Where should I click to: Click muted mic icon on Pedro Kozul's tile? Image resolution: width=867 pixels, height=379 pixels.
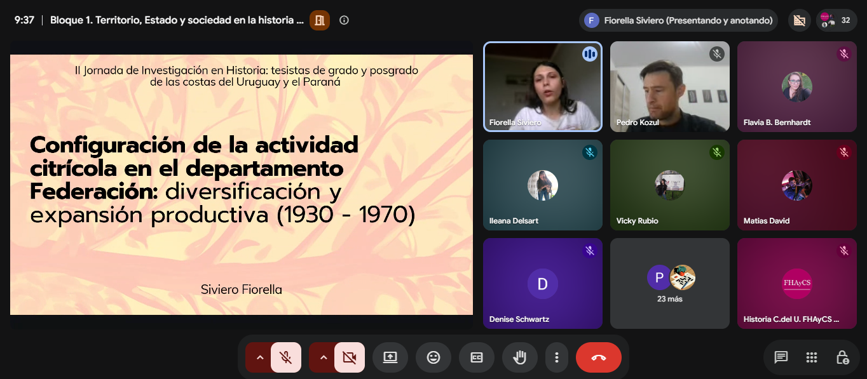point(717,54)
